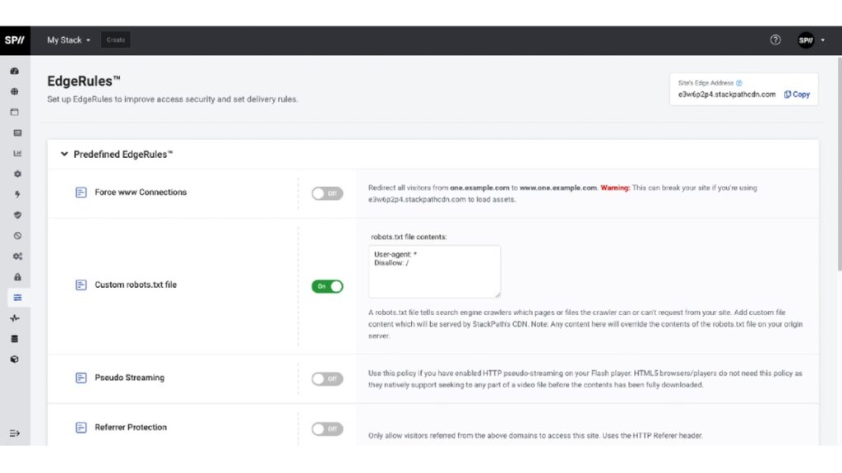Screen dimensions: 842x473
Task: Click the e3w6p2p4.stackpathcdn.com edge address text
Action: pyautogui.click(x=727, y=95)
